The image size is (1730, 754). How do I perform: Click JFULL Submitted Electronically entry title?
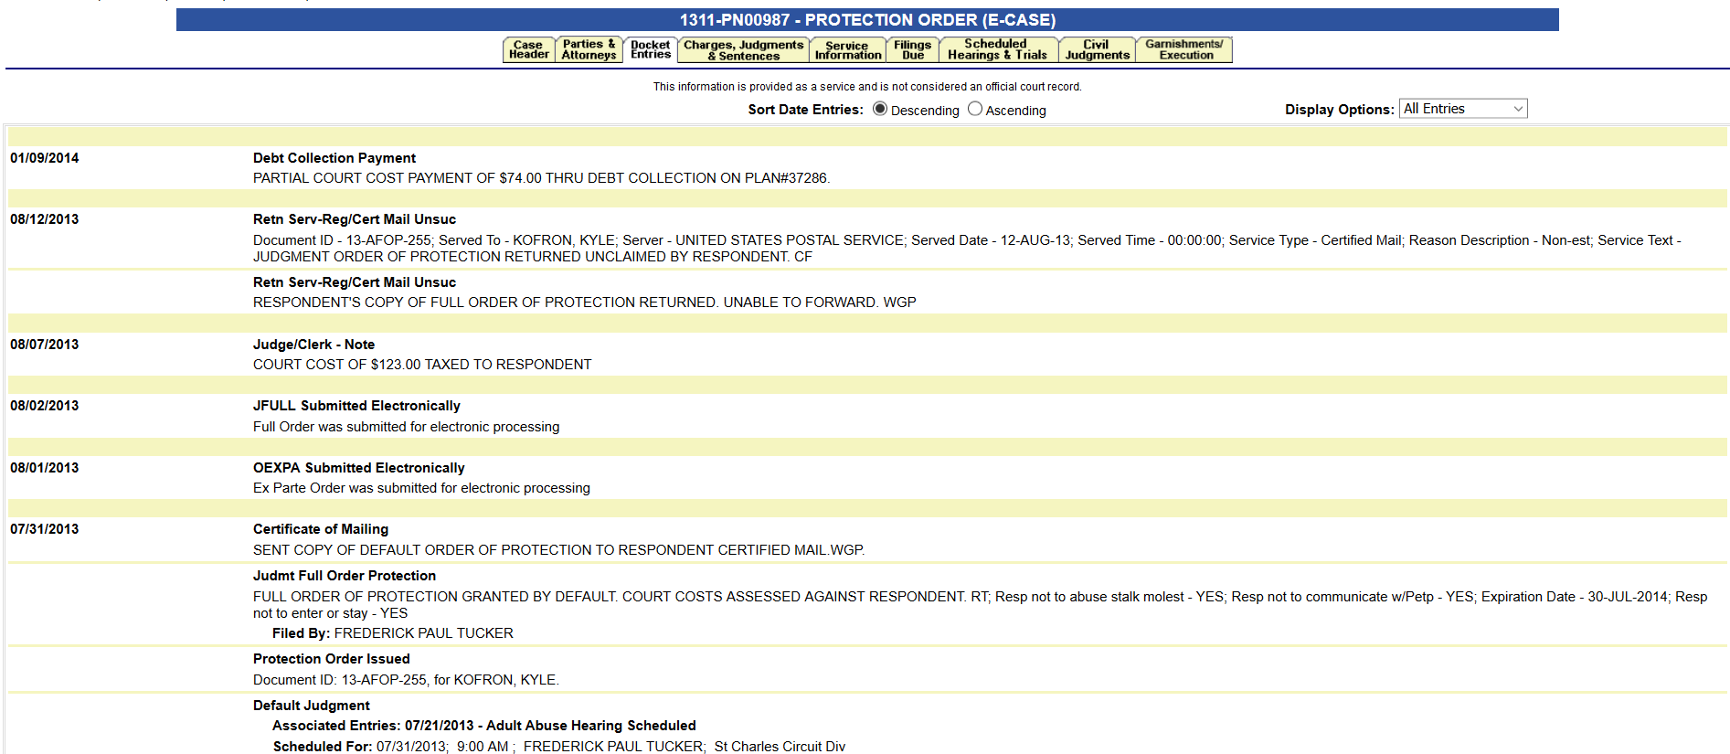356,406
